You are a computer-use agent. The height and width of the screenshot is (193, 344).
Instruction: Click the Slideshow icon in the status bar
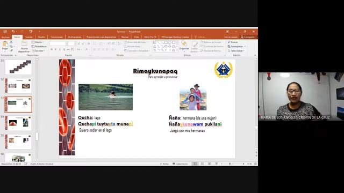point(216,164)
